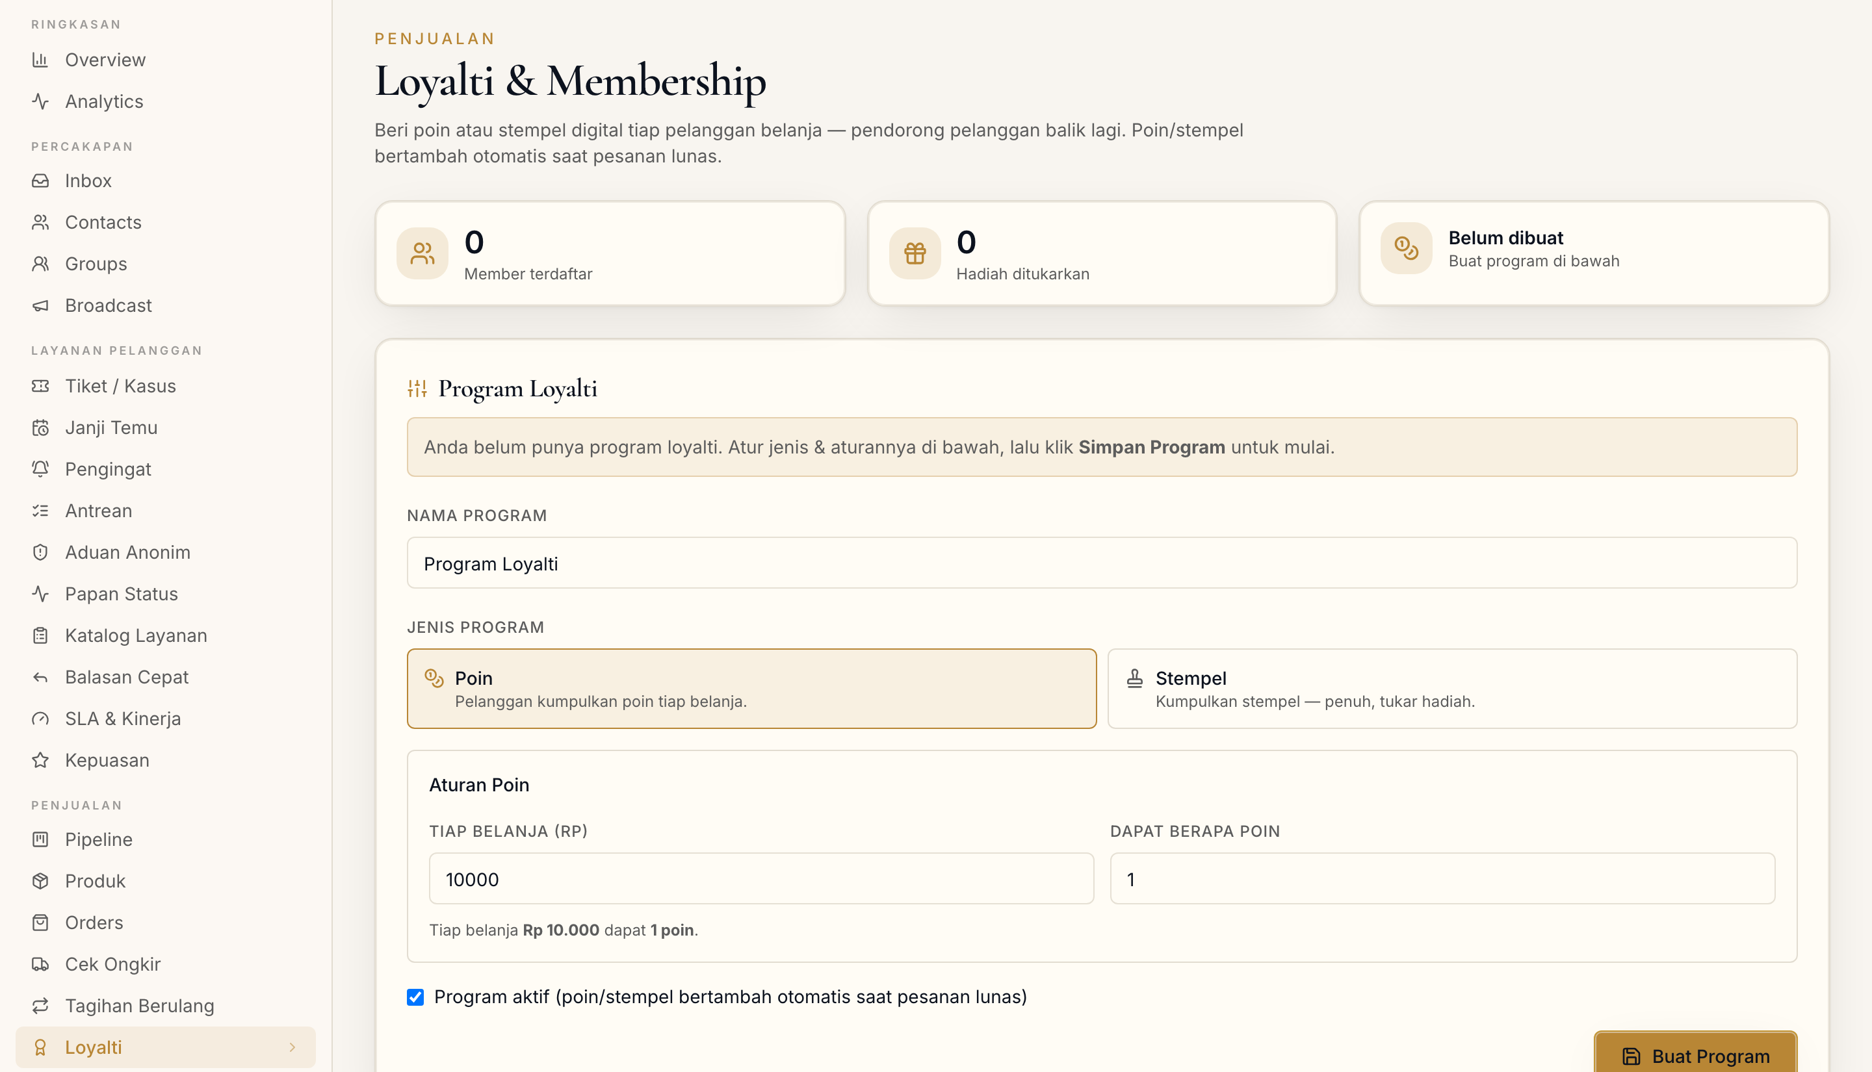This screenshot has height=1072, width=1872.
Task: Click the Broadcast megaphone icon
Action: (x=40, y=305)
